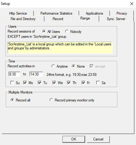Click the end time field showing 14:30

[36, 74]
